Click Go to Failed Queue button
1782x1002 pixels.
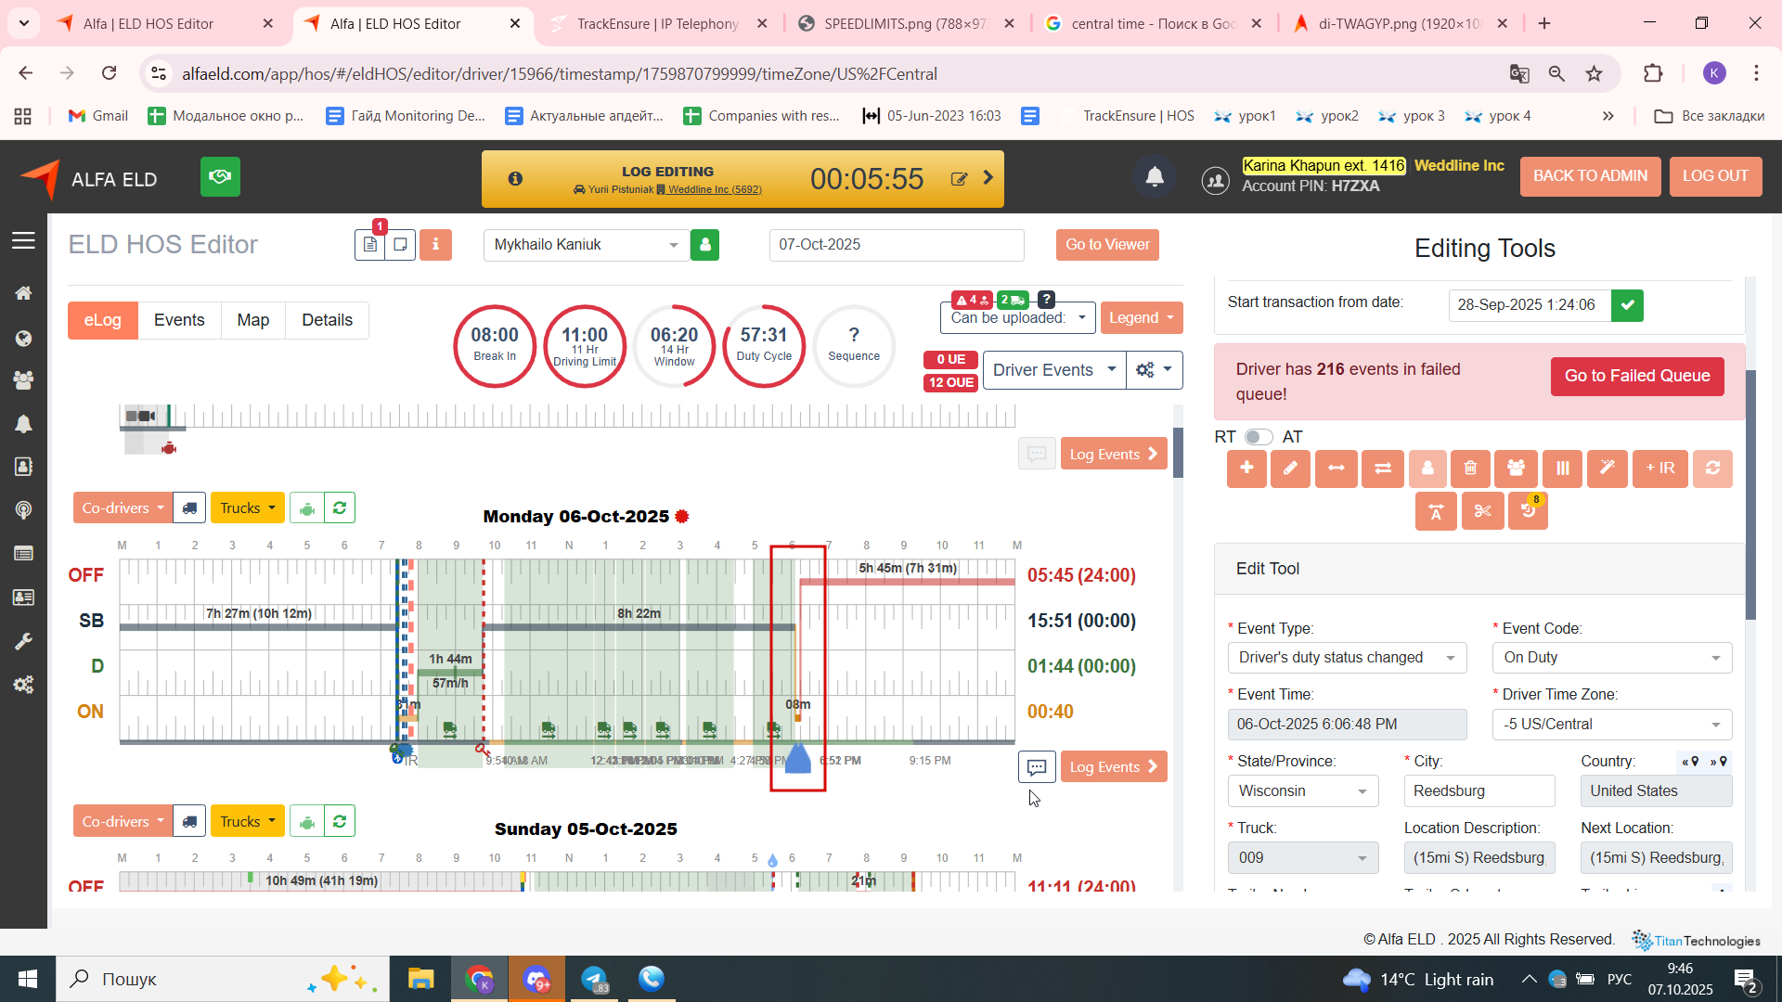1636,376
